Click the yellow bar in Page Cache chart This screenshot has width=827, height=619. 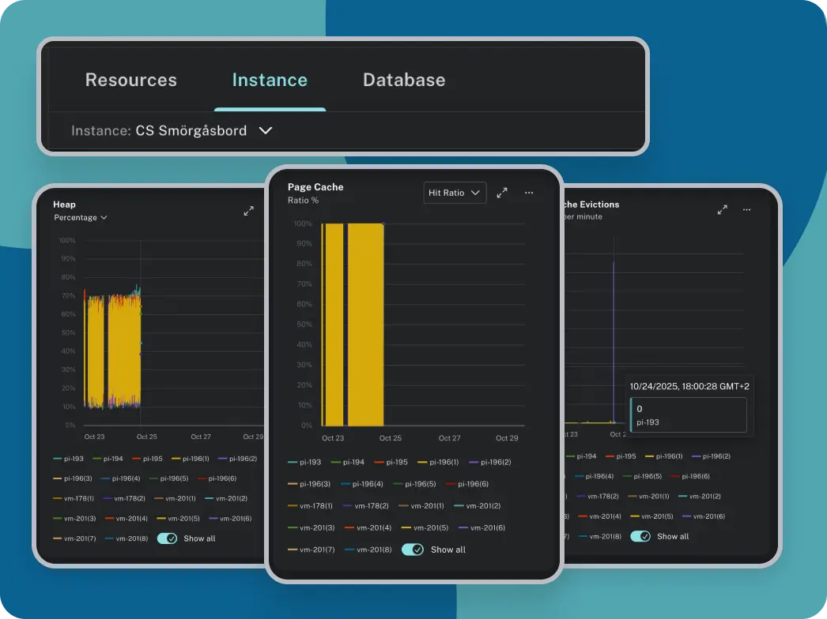point(365,324)
